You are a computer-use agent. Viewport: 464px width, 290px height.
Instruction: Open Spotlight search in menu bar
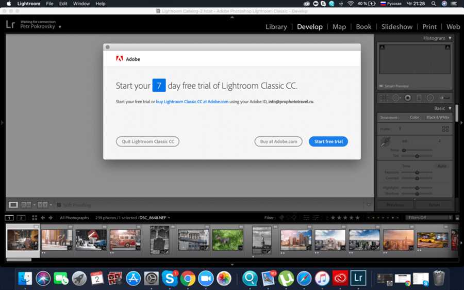click(x=434, y=4)
